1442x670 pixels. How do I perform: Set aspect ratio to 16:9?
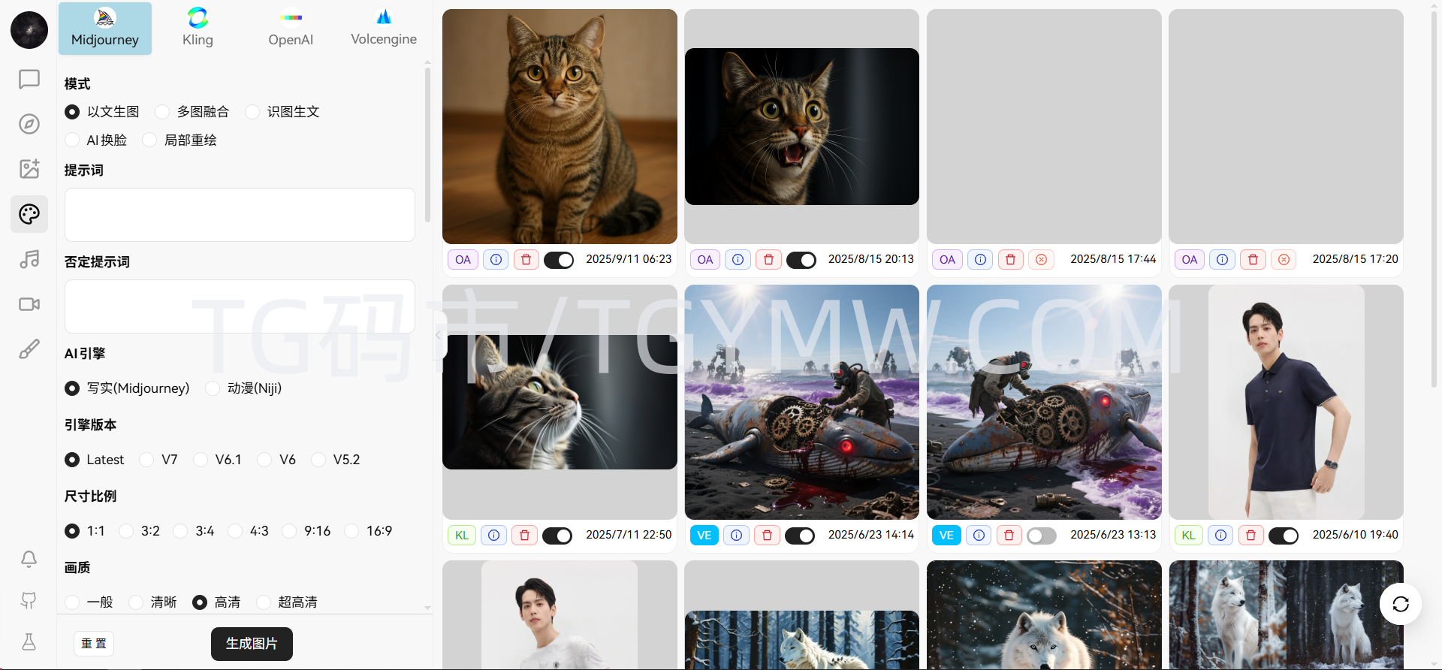click(x=369, y=531)
